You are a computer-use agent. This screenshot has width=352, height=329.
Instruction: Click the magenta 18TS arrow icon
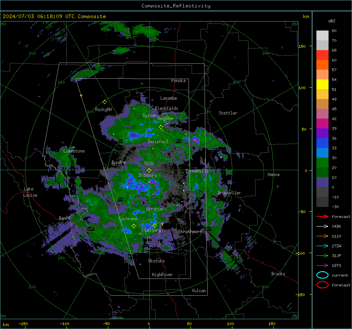(322, 266)
